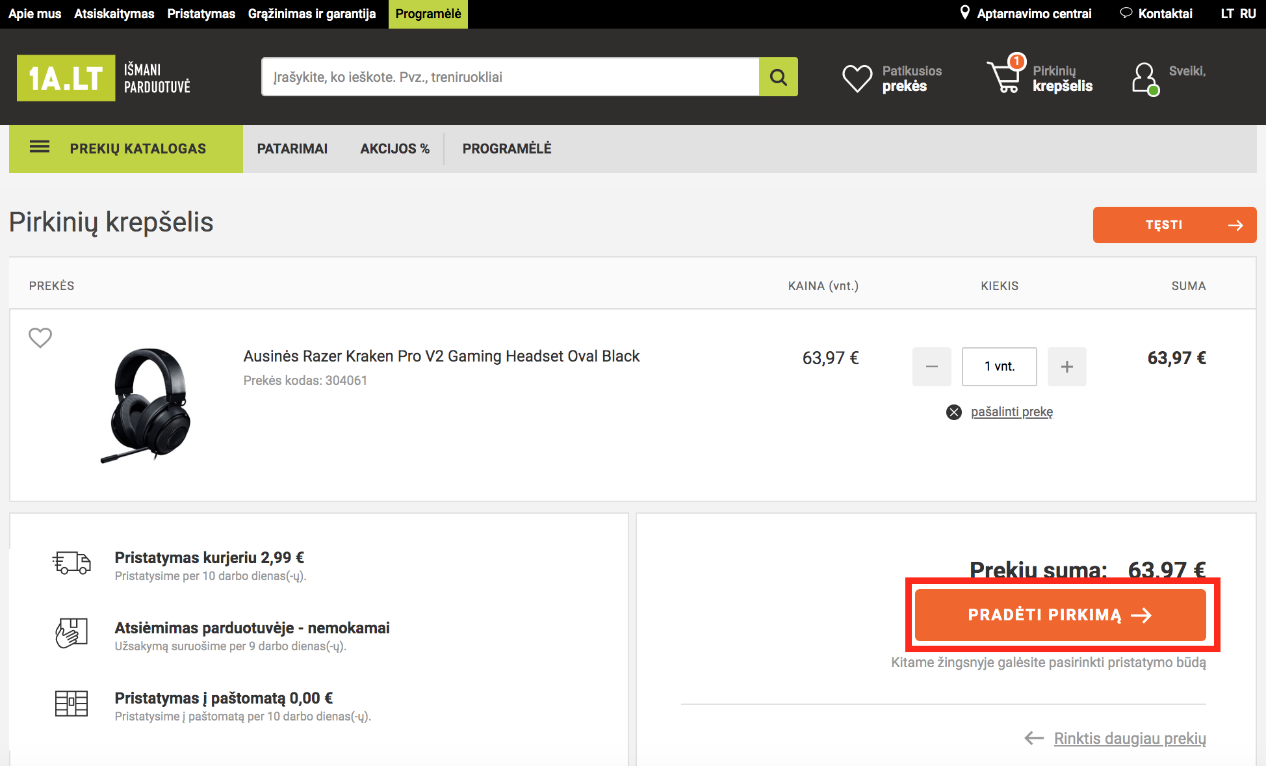
Task: Click the user account icon
Action: coord(1145,79)
